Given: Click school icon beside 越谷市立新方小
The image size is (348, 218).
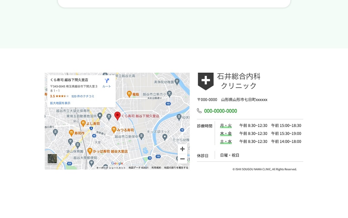Looking at the screenshot, I should [169, 93].
